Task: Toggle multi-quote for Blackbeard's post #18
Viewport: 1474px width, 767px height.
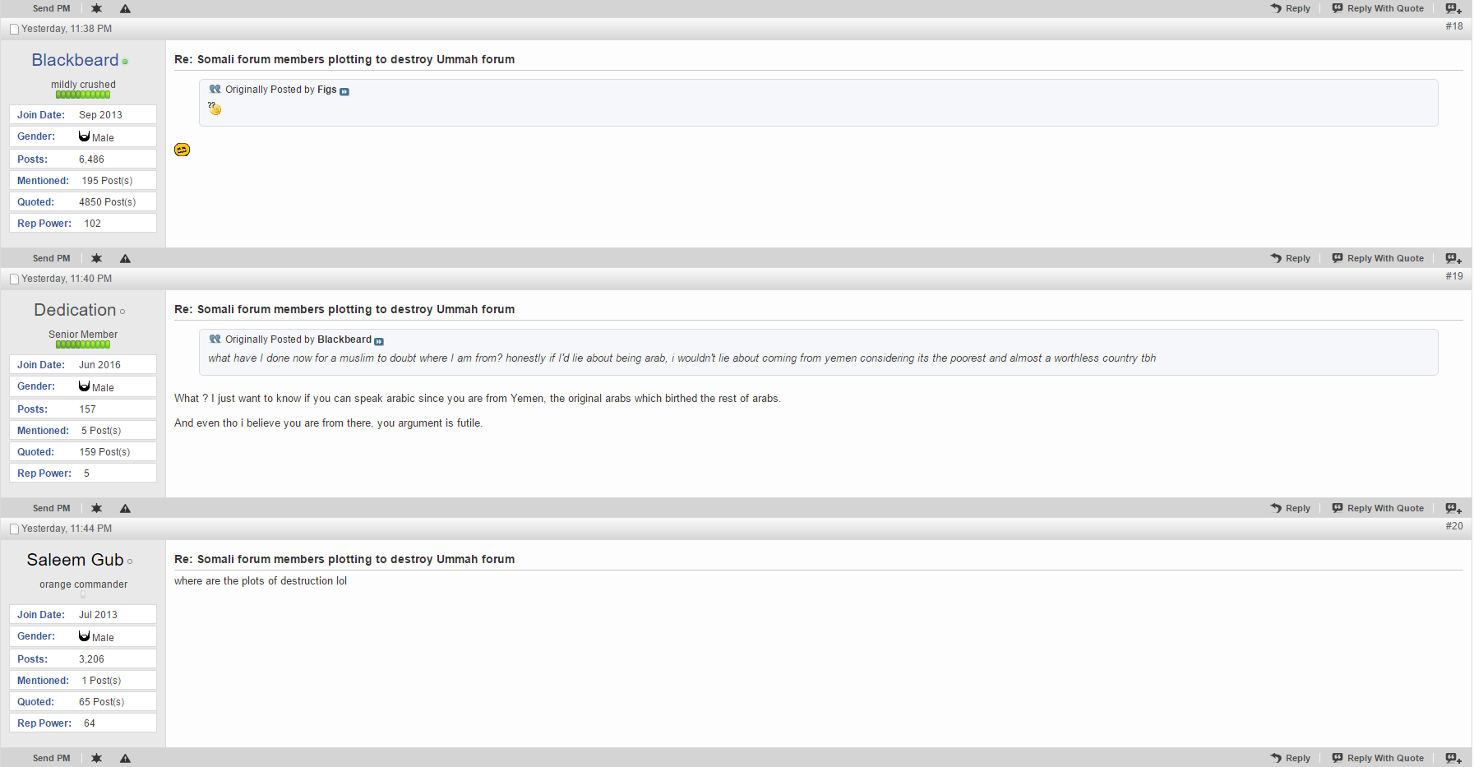Action: click(1453, 258)
